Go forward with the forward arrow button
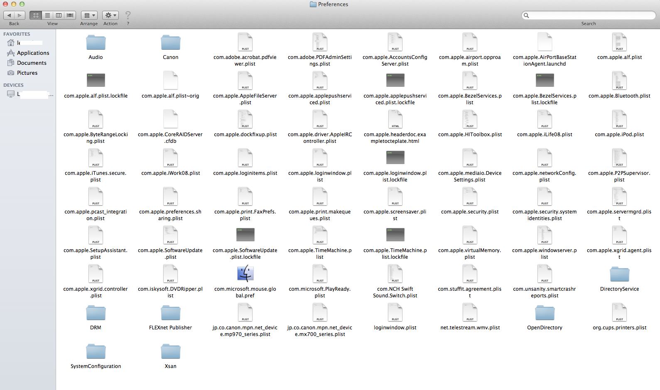 coord(20,15)
